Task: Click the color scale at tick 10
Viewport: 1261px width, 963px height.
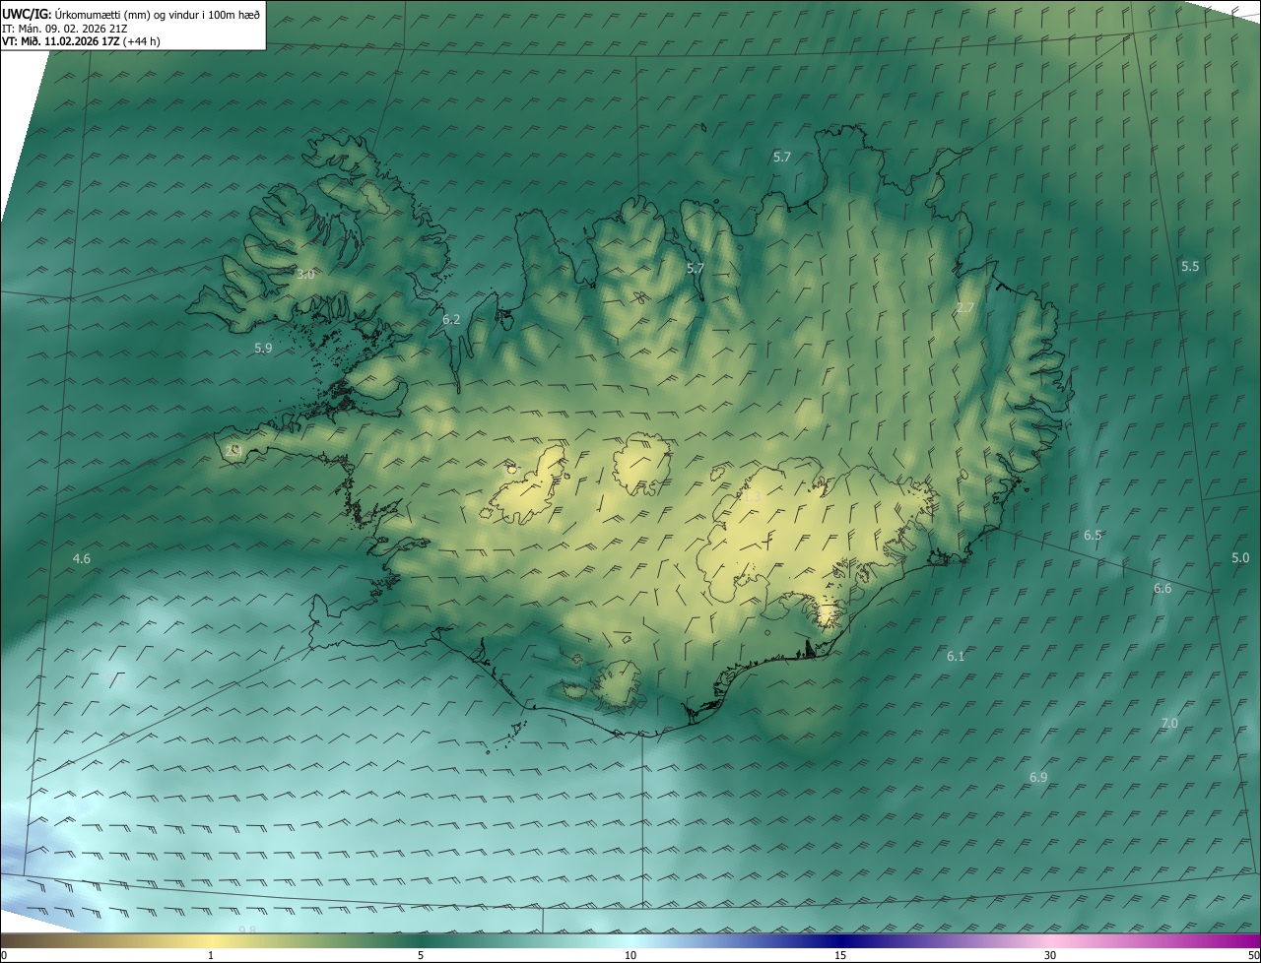Action: pyautogui.click(x=630, y=955)
